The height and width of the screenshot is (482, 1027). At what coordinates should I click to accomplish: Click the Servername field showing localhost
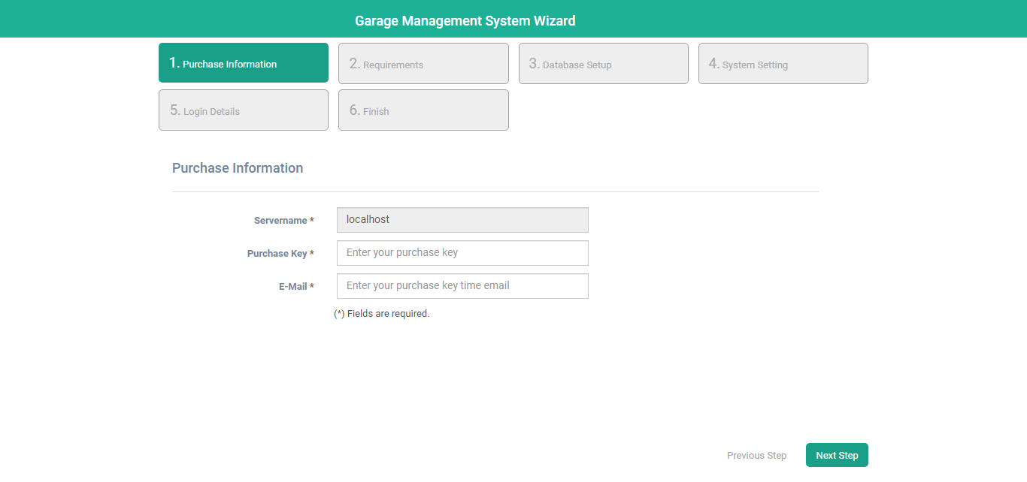point(462,220)
